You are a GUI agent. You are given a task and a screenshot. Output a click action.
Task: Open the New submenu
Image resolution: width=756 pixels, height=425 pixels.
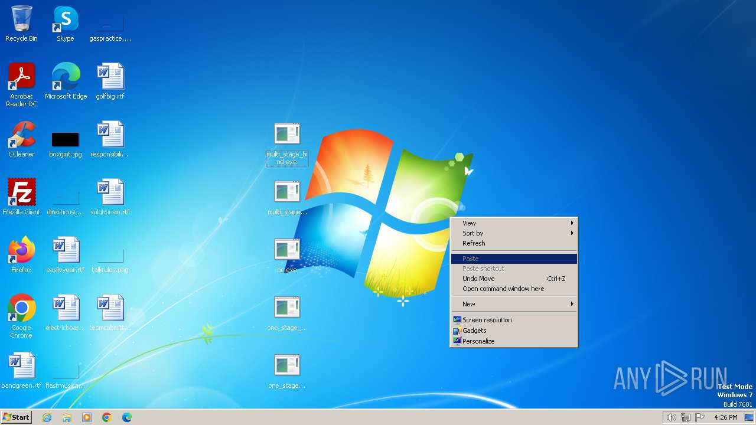514,304
